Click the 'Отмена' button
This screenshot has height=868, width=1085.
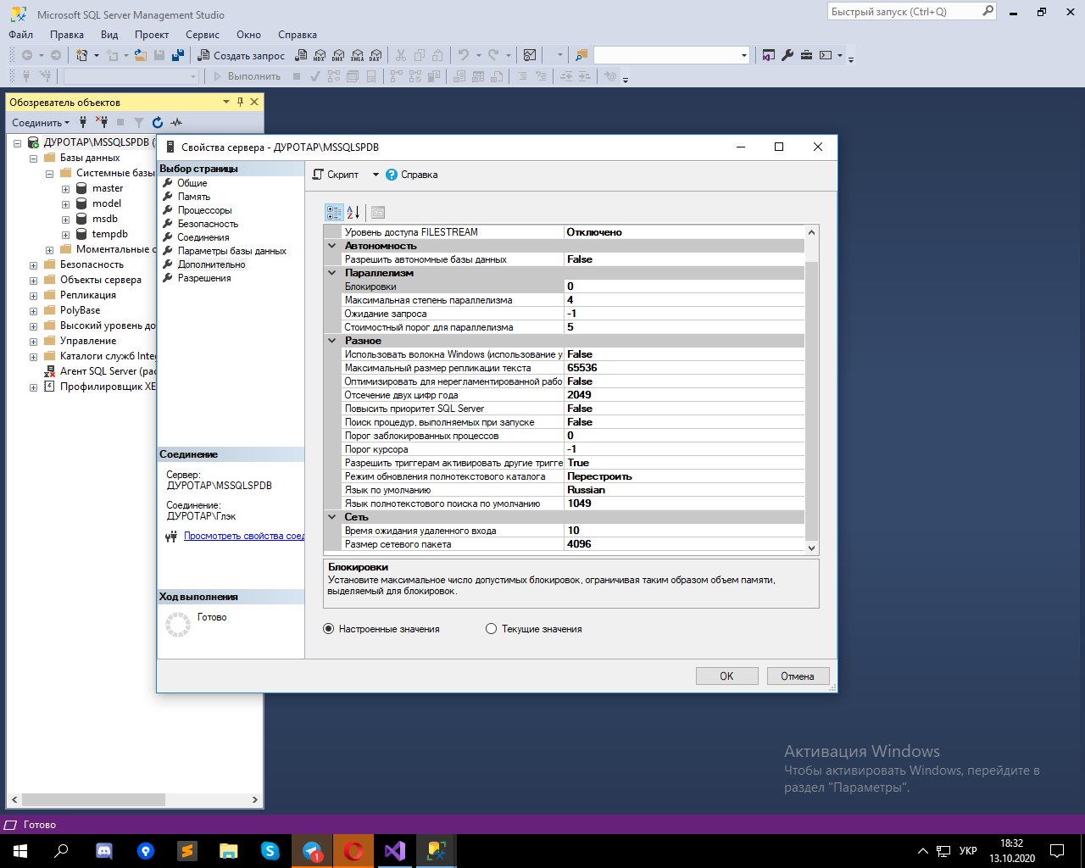click(x=798, y=676)
